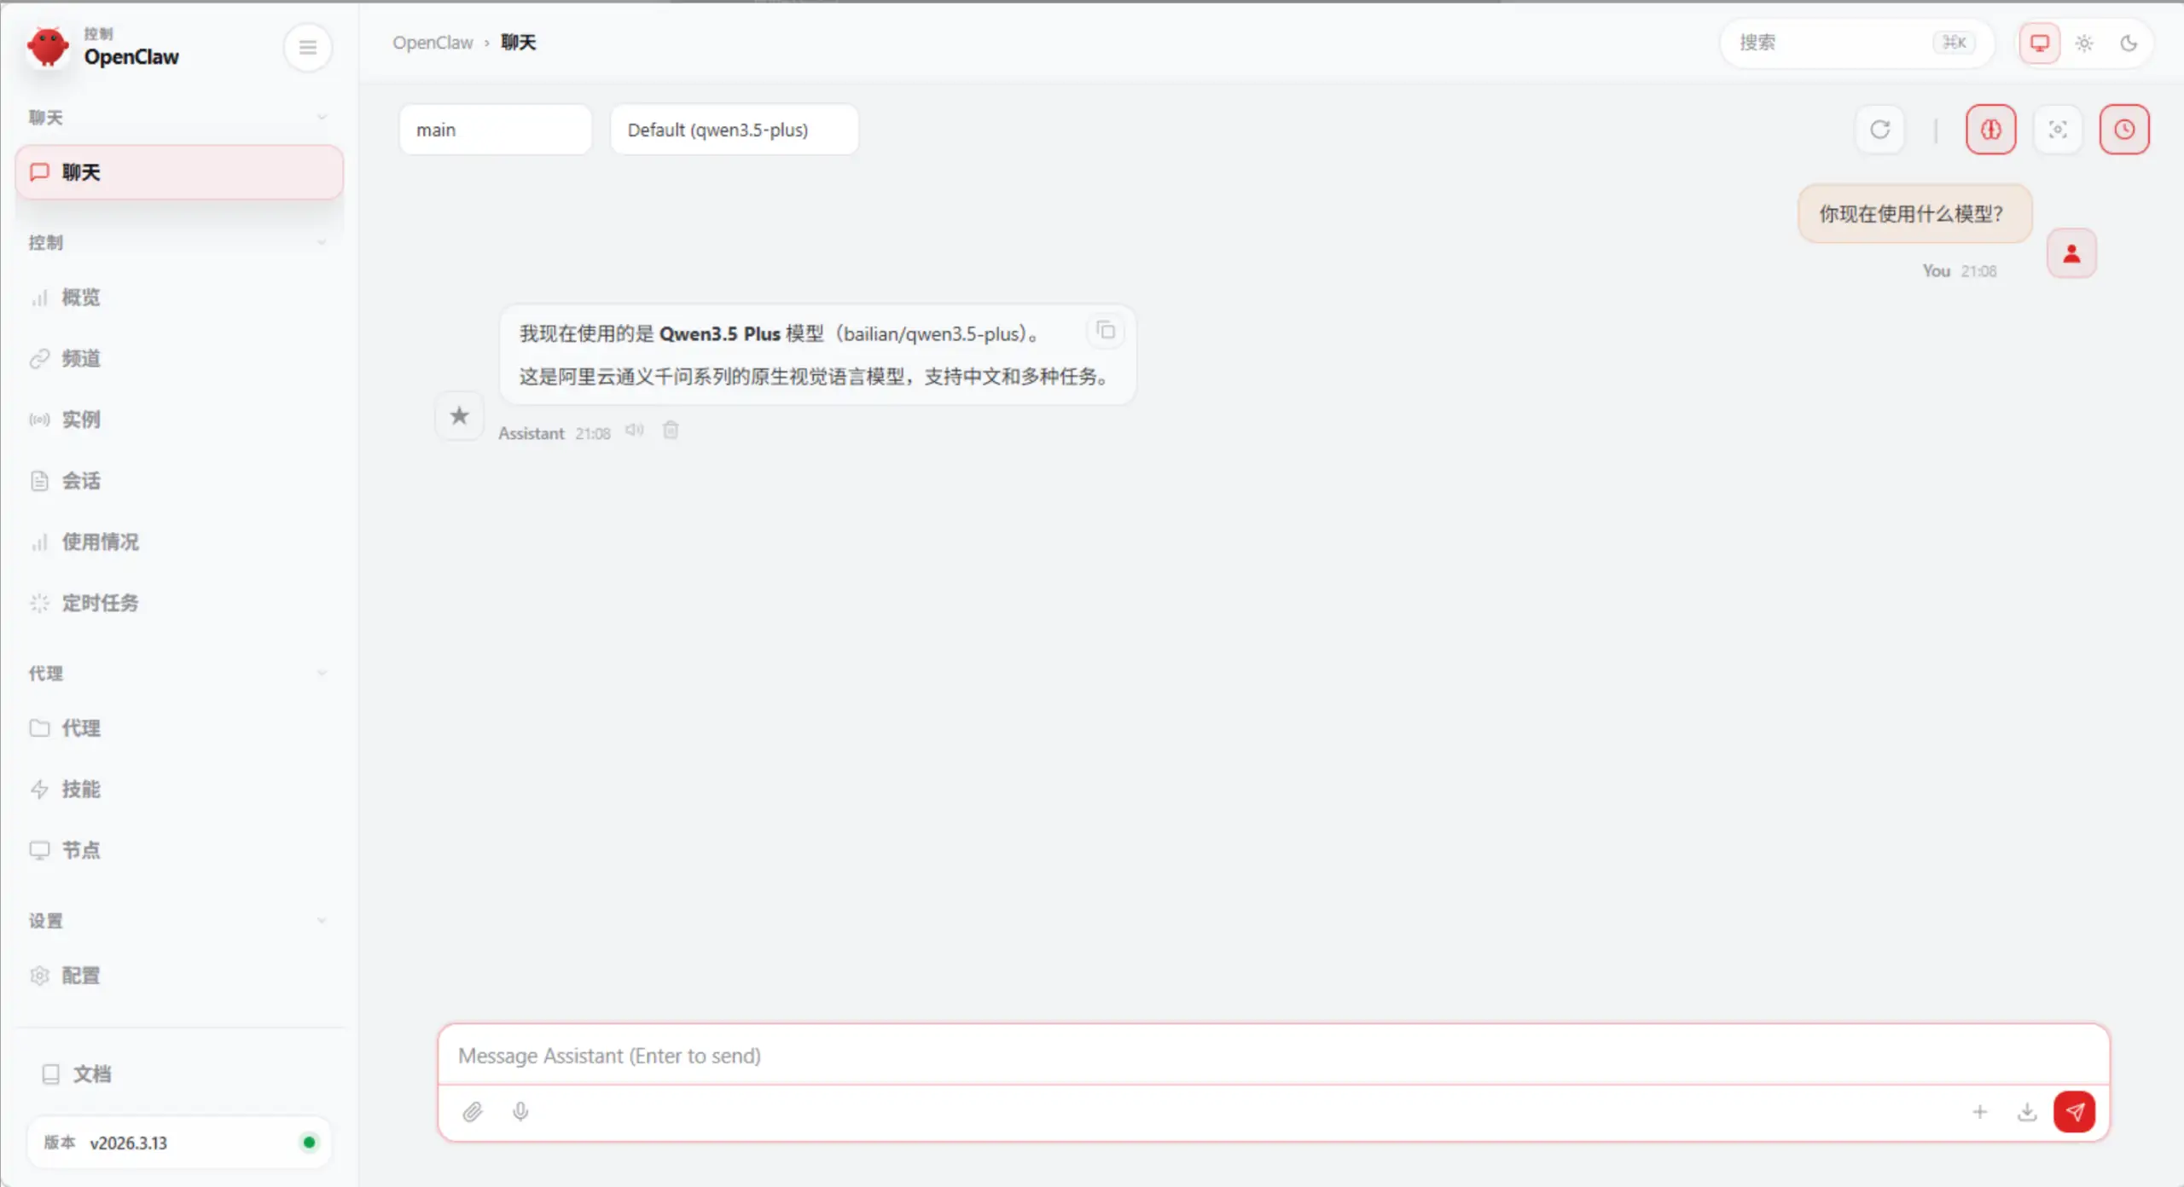Image resolution: width=2184 pixels, height=1187 pixels.
Task: Open the Default (qwen3.5-plus) model selector
Action: (x=734, y=130)
